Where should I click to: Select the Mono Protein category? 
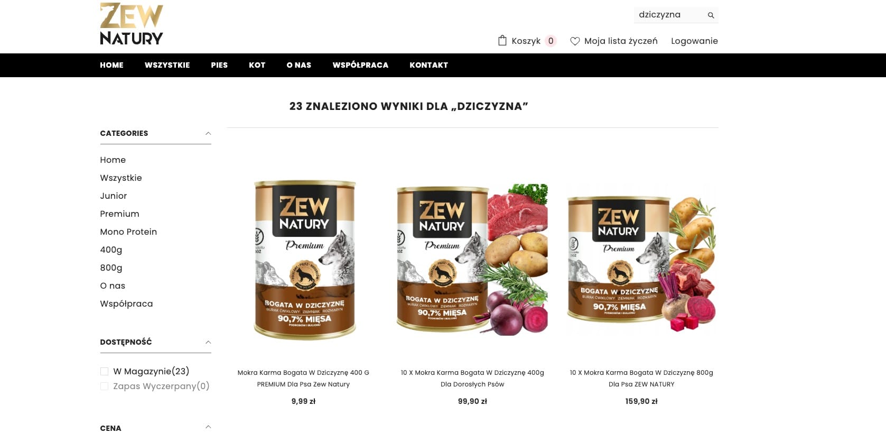[x=128, y=232]
